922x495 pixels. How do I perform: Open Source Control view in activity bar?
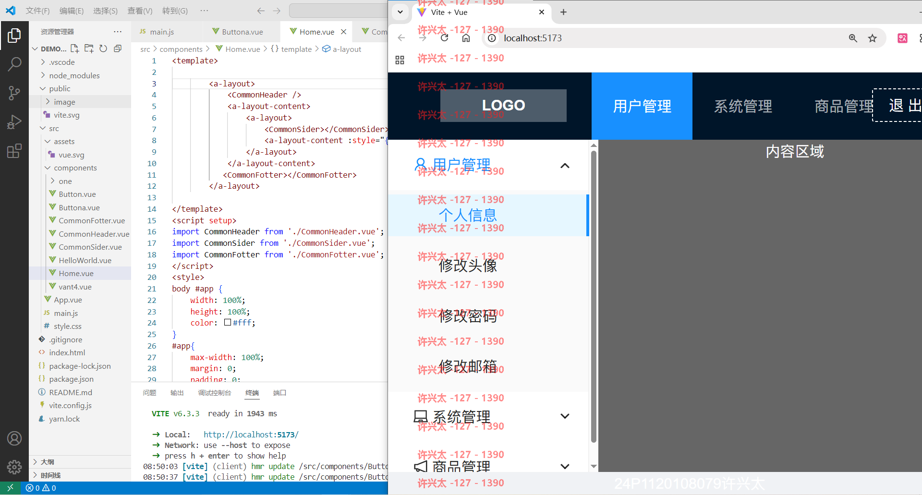[x=14, y=93]
